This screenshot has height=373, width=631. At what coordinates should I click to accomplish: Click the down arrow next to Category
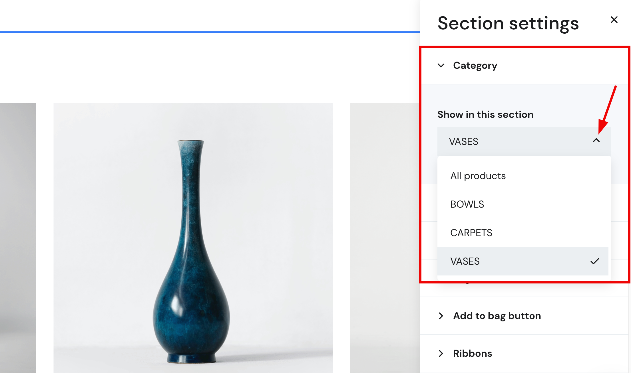pyautogui.click(x=441, y=65)
